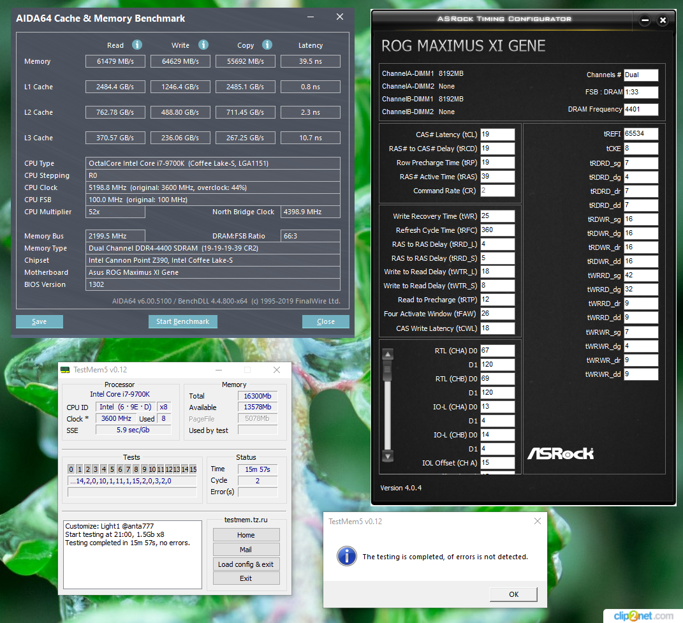Click the Command Rate (CR) field
This screenshot has height=623, width=683.
(497, 191)
